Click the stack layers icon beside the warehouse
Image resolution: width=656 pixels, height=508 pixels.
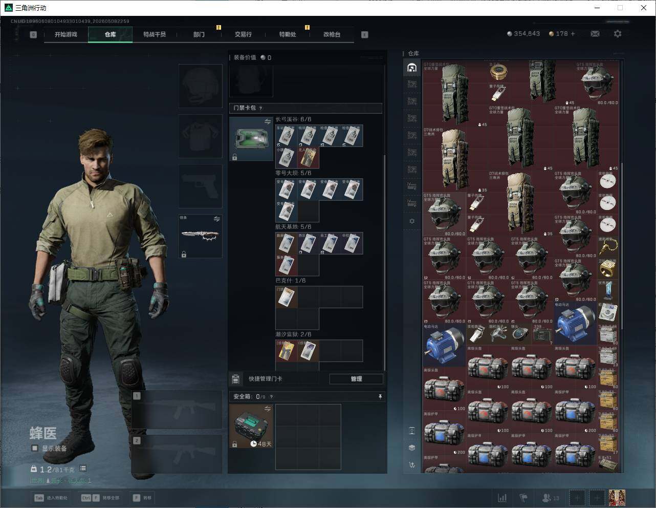tap(412, 448)
